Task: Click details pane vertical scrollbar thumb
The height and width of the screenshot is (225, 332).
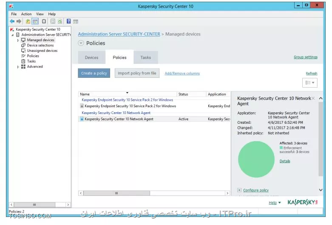Action: (x=321, y=139)
